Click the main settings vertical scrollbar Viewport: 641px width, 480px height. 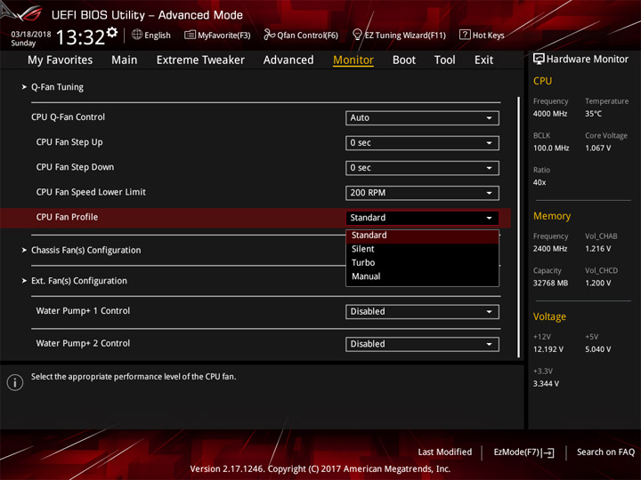tap(519, 228)
